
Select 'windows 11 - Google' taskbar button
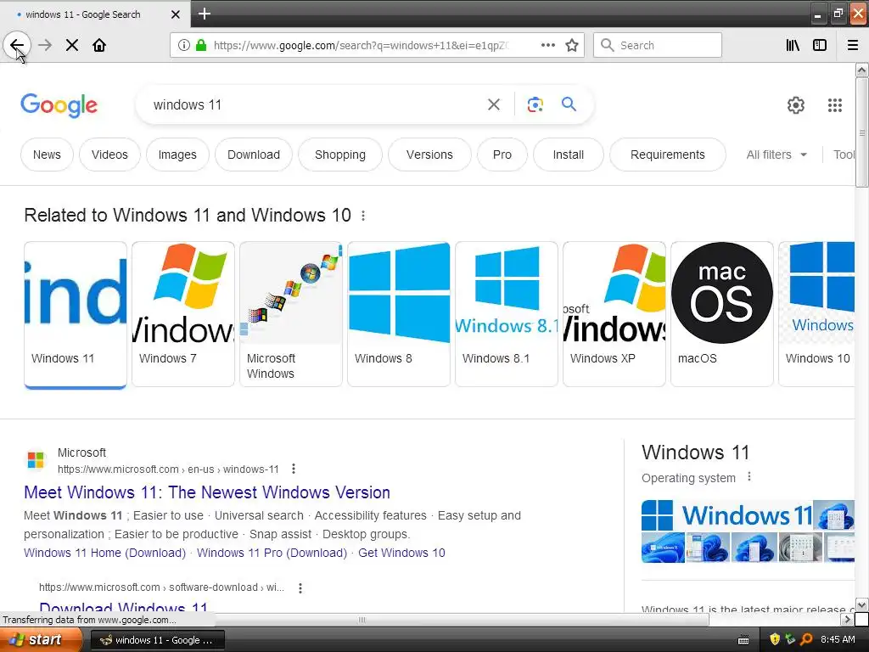click(157, 640)
